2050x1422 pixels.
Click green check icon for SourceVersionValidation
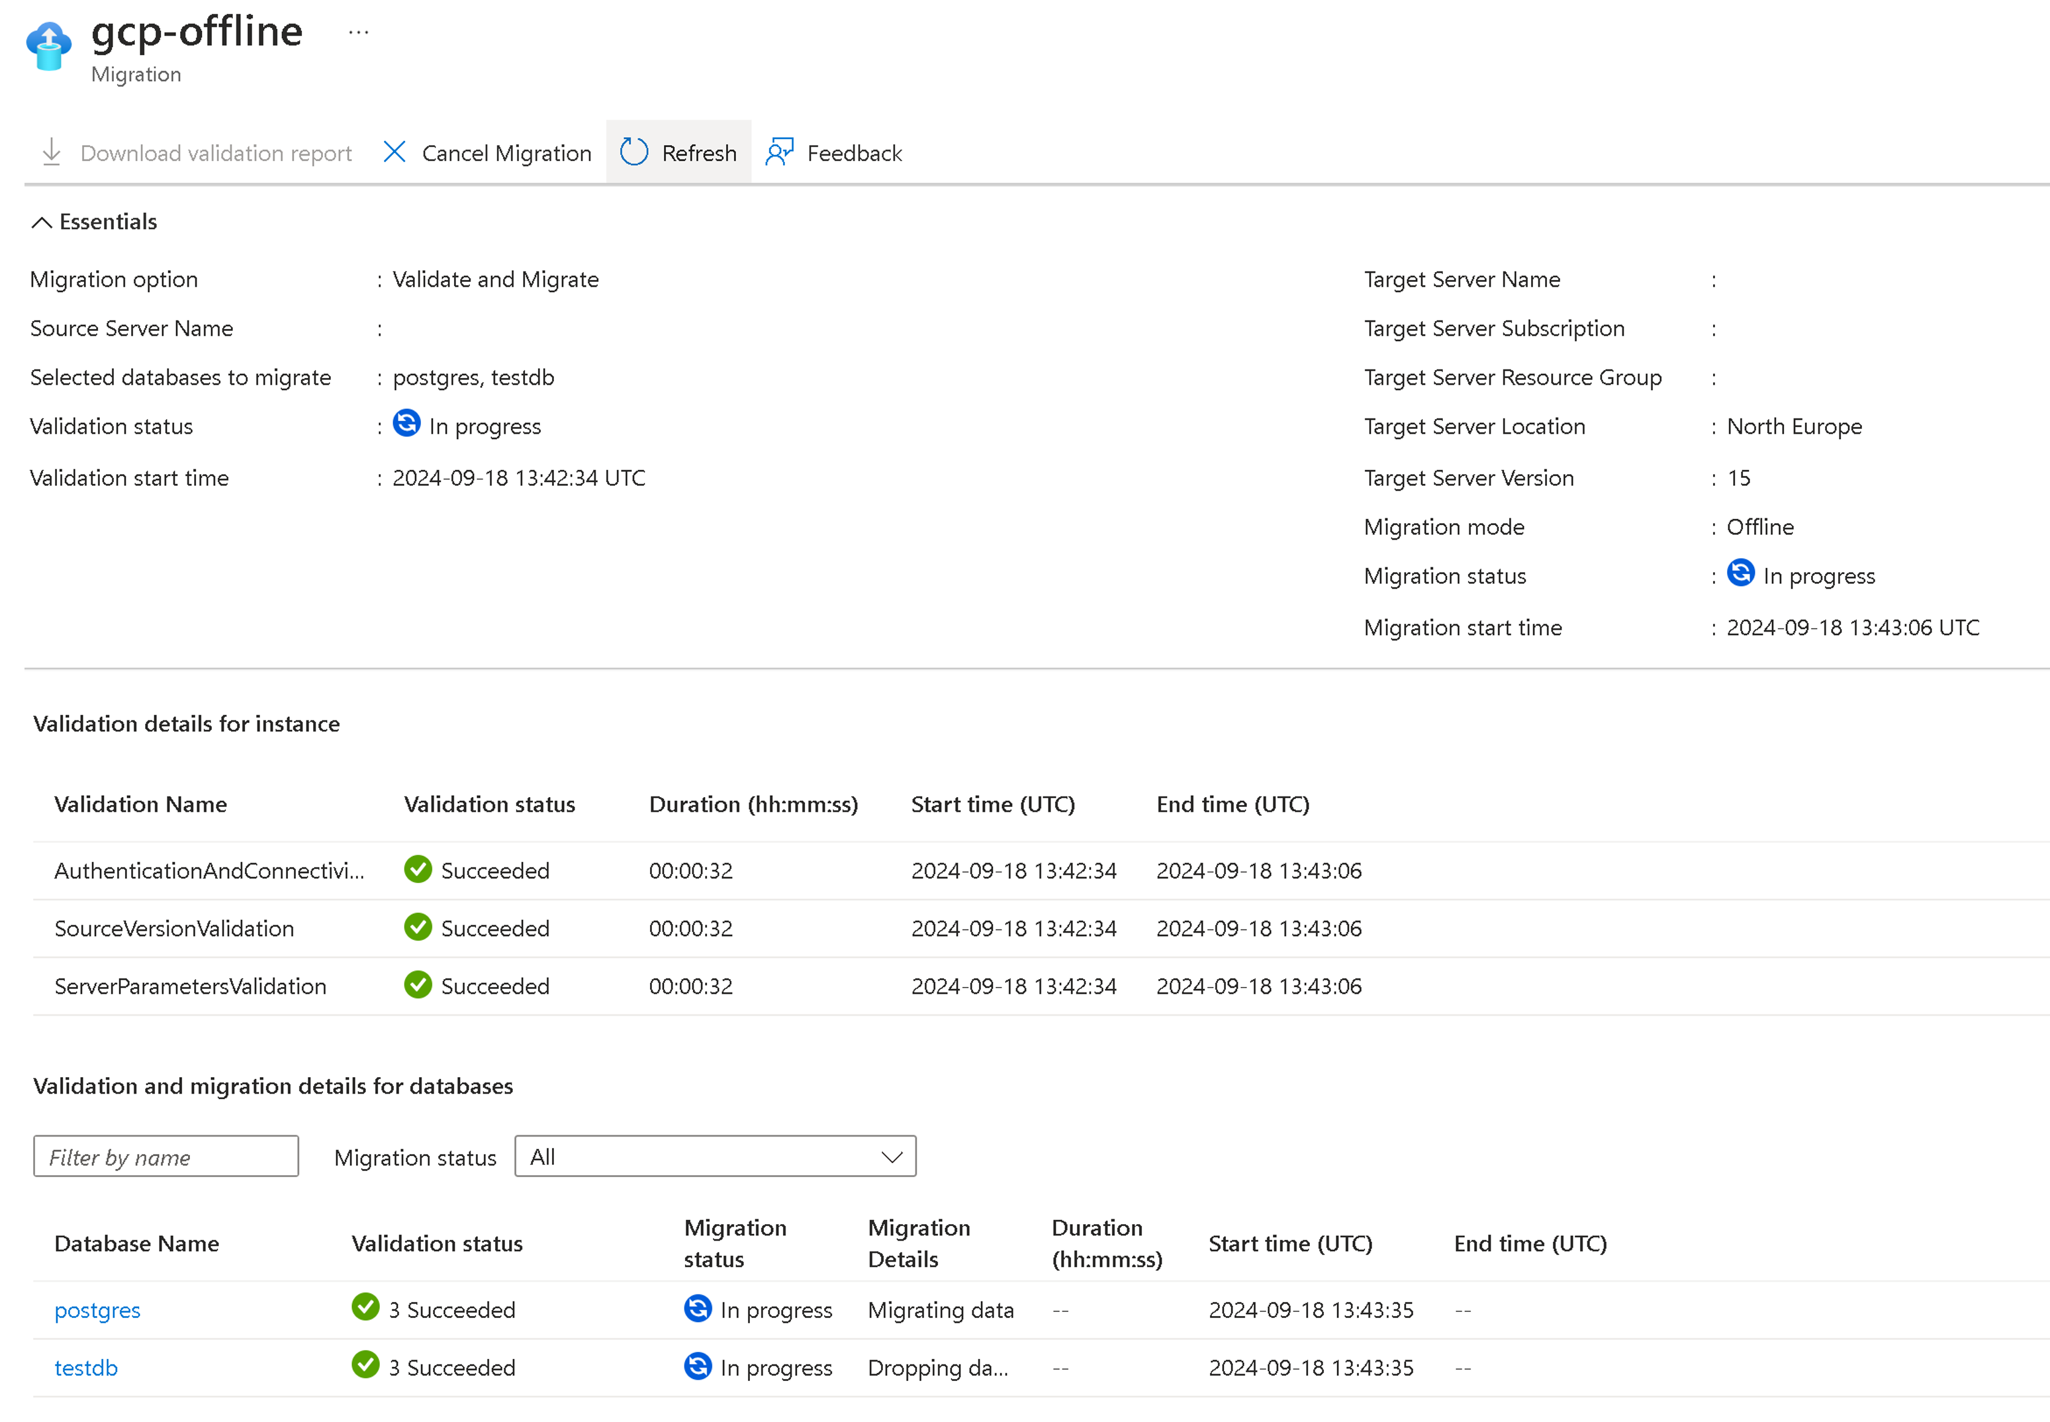(417, 926)
